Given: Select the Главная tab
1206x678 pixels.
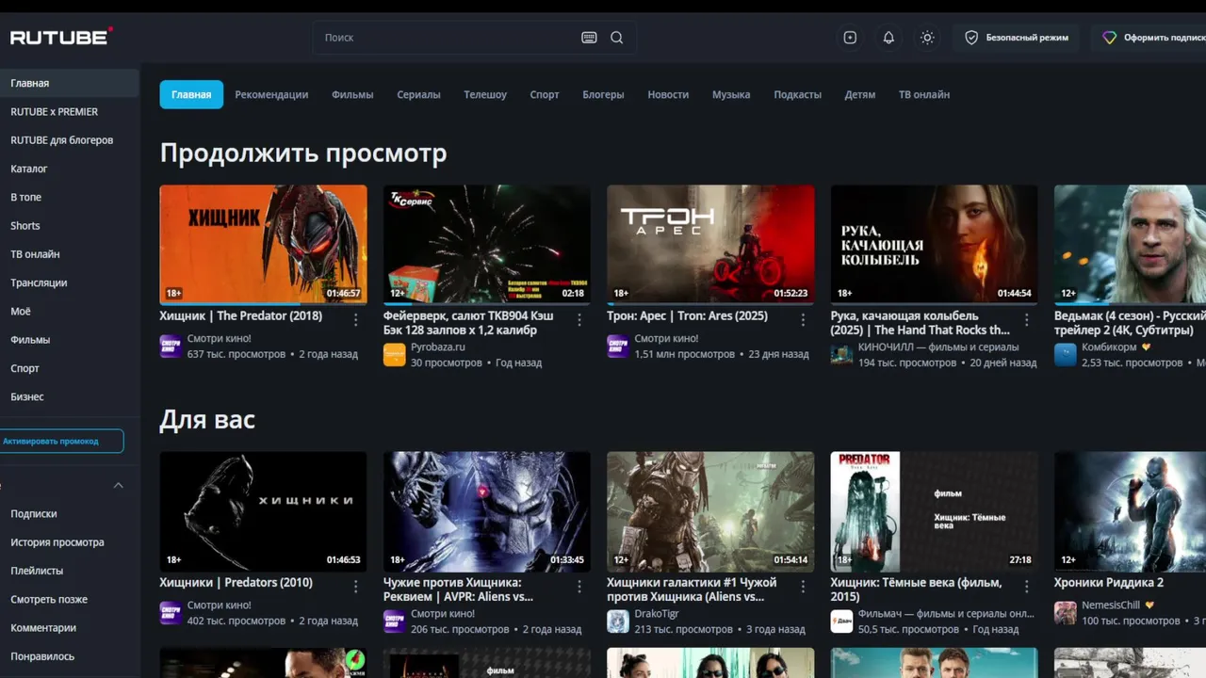Looking at the screenshot, I should click(x=191, y=94).
